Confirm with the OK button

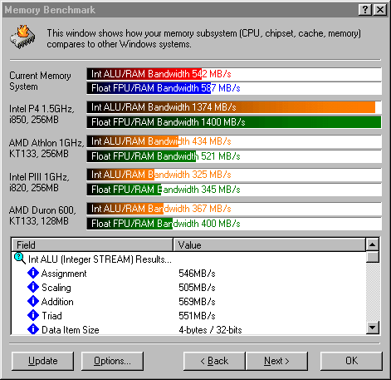[351, 361]
